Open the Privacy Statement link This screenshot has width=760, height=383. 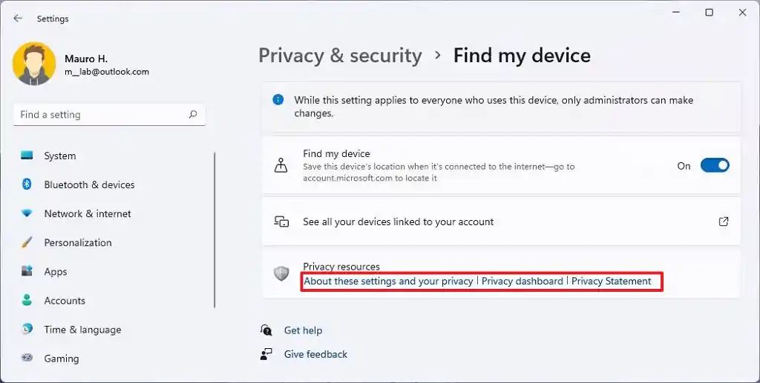click(612, 282)
